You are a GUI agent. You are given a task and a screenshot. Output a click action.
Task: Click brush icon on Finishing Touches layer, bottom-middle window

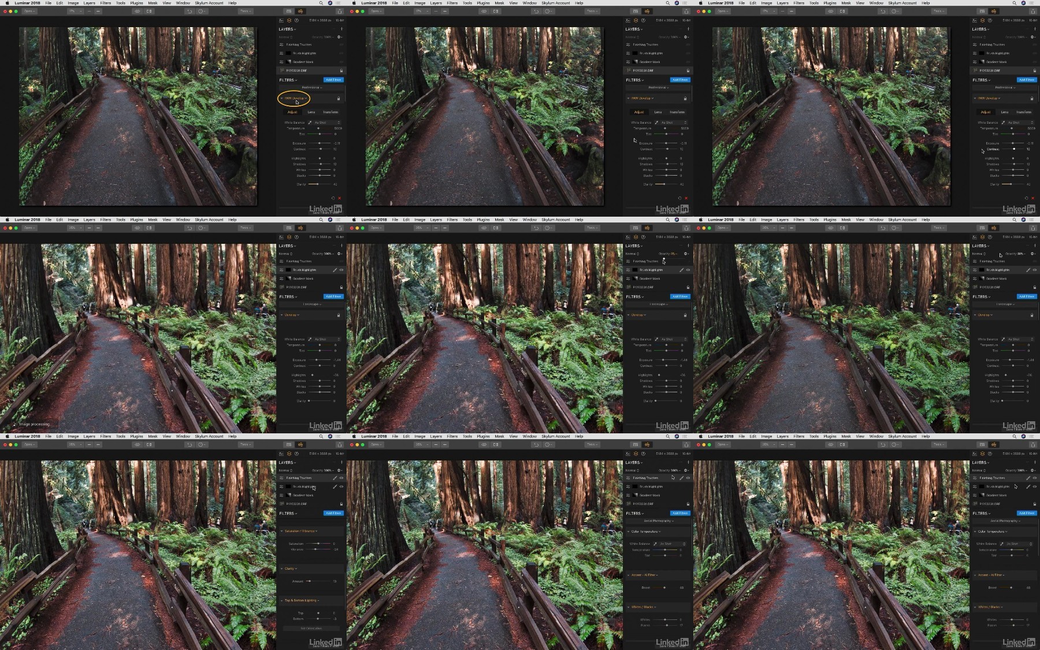[681, 478]
